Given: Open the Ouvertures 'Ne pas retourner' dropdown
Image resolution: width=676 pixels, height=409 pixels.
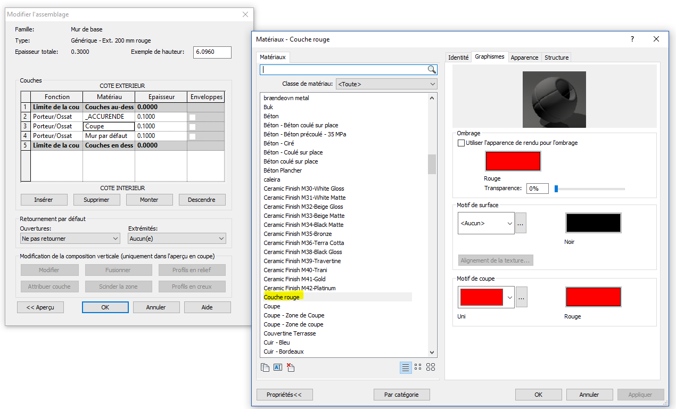Looking at the screenshot, I should 70,239.
